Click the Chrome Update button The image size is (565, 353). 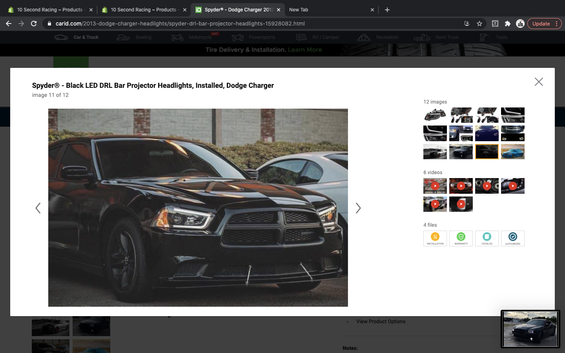(541, 24)
